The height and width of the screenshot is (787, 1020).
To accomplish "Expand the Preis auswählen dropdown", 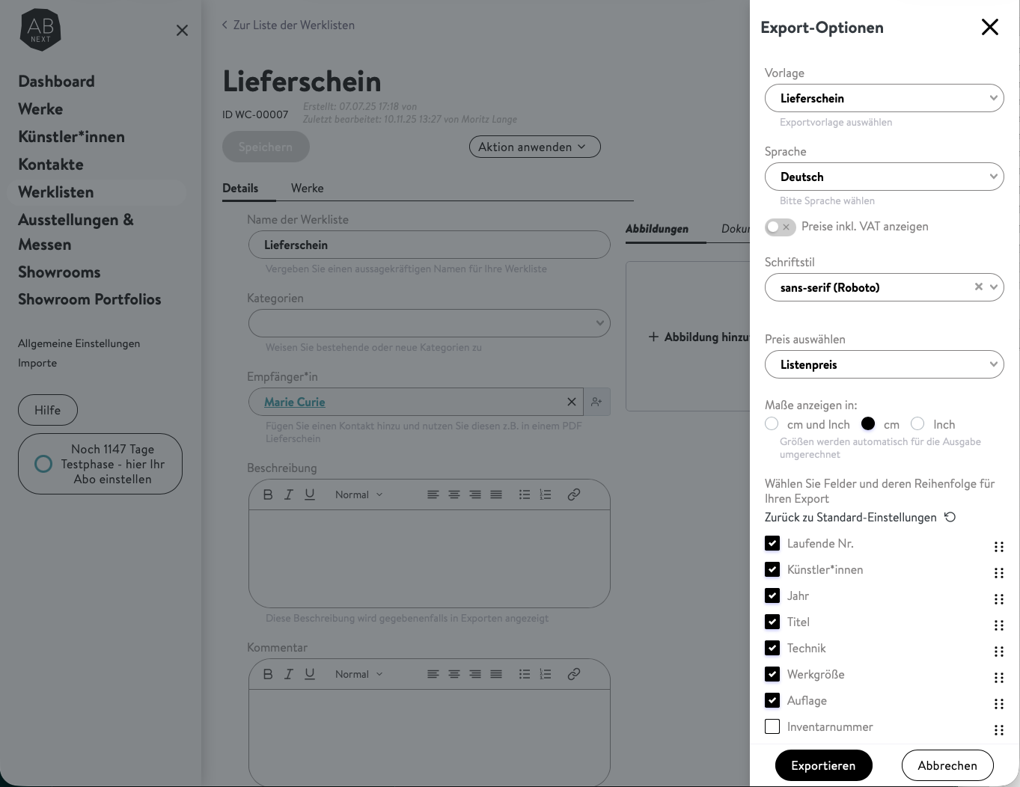I will coord(884,364).
